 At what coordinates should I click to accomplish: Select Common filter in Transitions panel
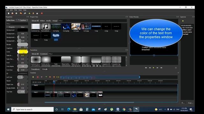point(44,54)
